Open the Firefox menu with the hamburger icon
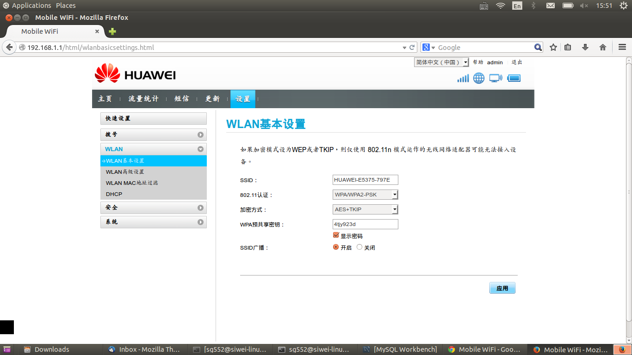This screenshot has width=632, height=355. click(x=621, y=47)
